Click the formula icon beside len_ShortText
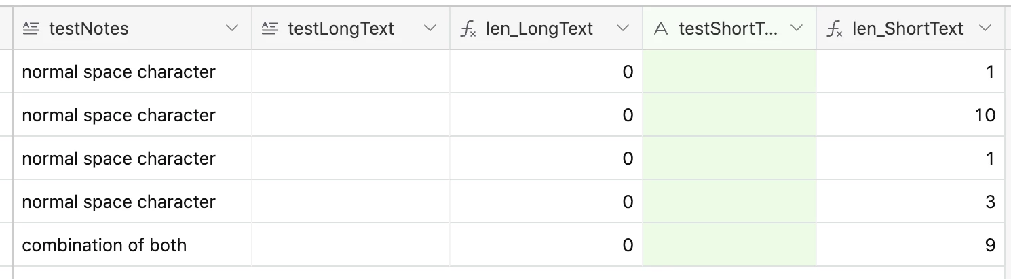The width and height of the screenshot is (1011, 279). point(834,28)
